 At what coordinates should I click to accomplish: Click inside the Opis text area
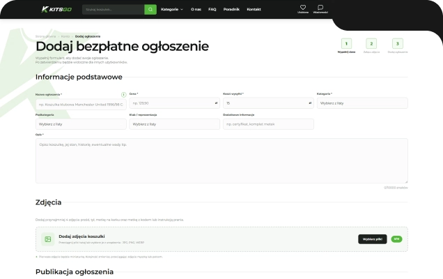click(221, 160)
